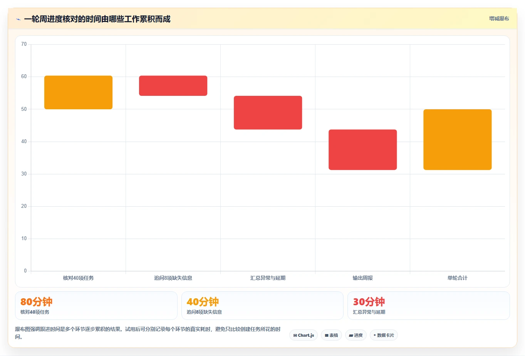This screenshot has width=525, height=356.
Task: Click the 进度 tag chip
Action: tap(356, 335)
